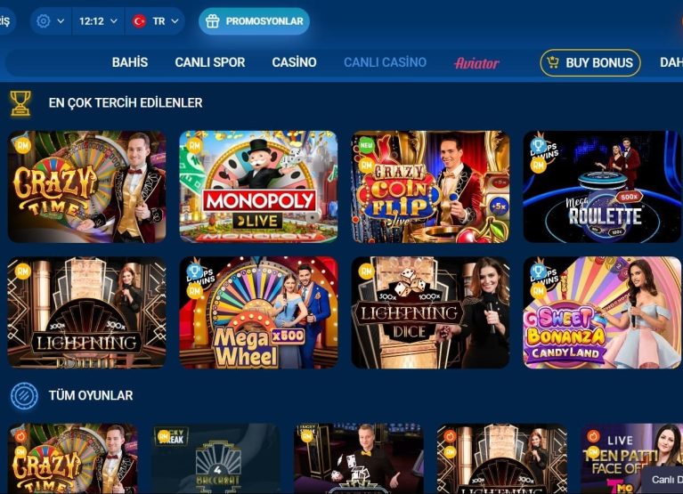Click the shopping cart icon in Buy Bonus
Image resolution: width=683 pixels, height=494 pixels.
coord(553,62)
